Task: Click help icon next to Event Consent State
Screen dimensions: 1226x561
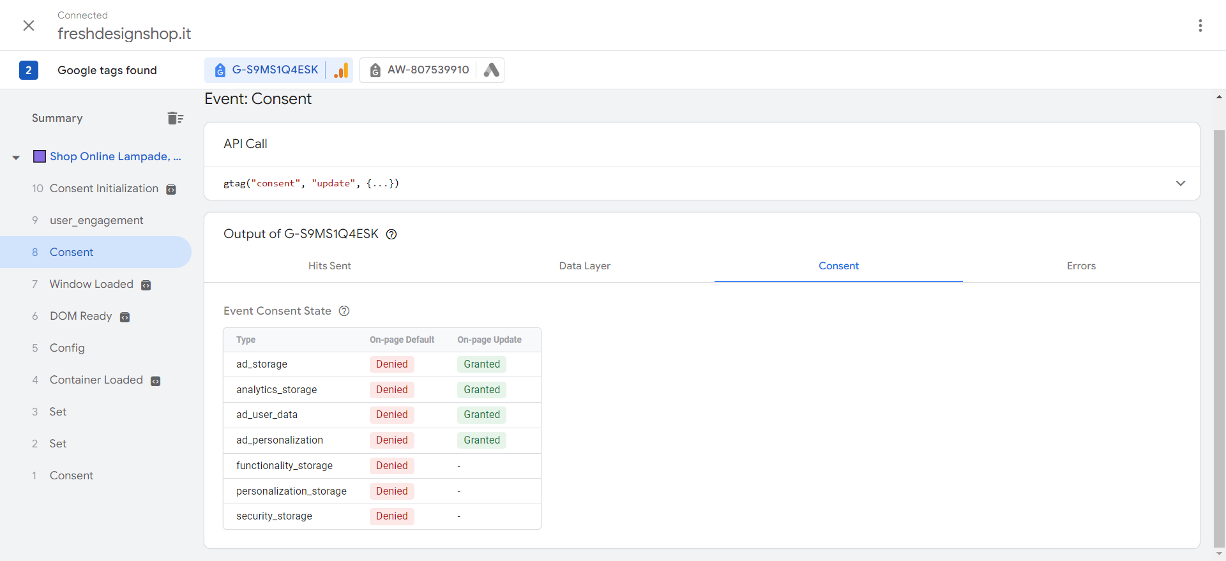Action: tap(344, 311)
